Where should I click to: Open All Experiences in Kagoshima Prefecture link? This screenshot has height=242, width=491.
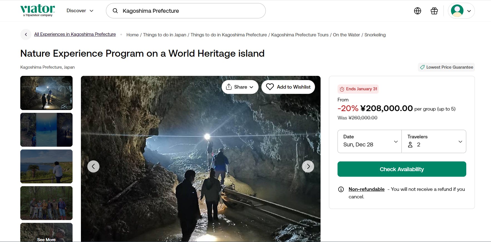pos(75,34)
